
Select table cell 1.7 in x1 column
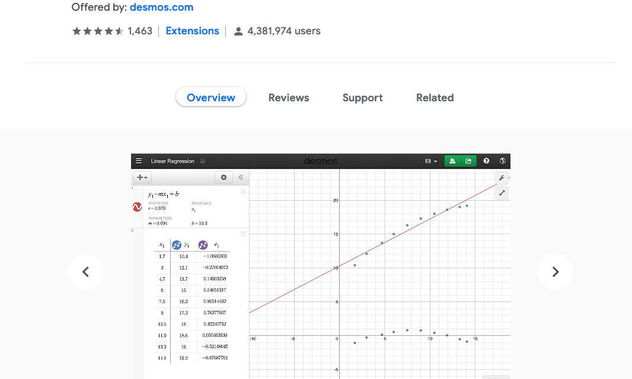tap(162, 256)
